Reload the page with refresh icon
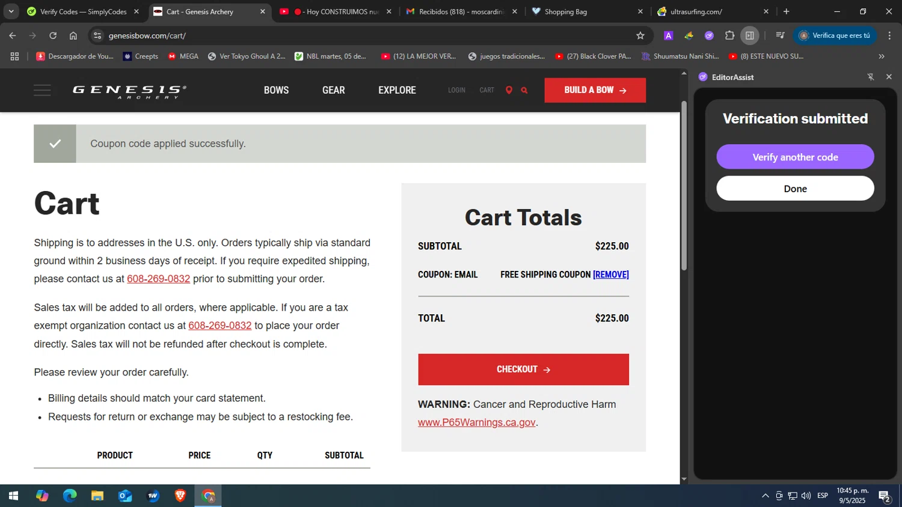 [53, 35]
